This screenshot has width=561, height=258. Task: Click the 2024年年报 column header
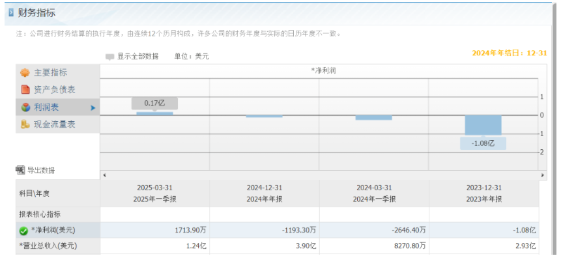(265, 193)
